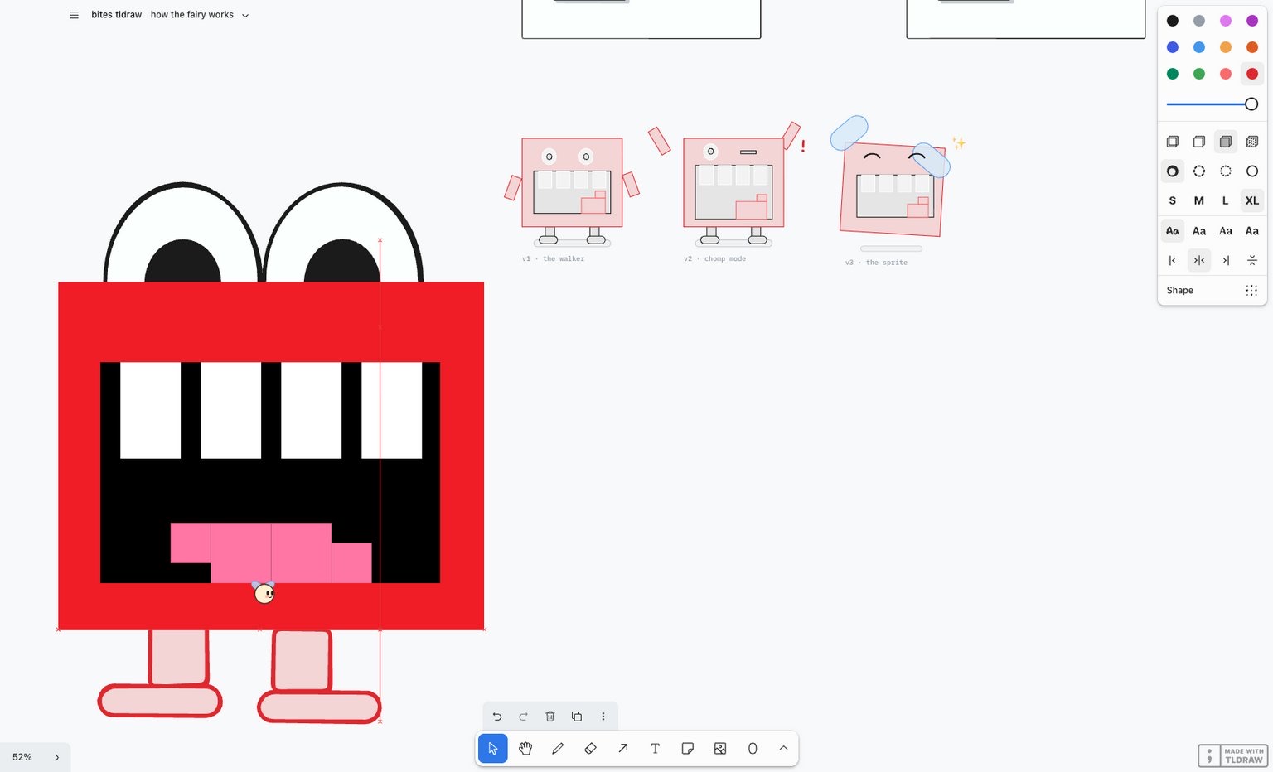Select the red color swatch

[1251, 74]
